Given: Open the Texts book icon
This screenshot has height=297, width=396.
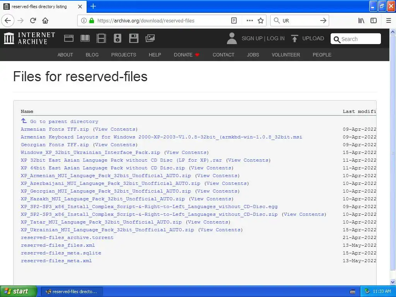Looking at the screenshot, I should click(85, 38).
